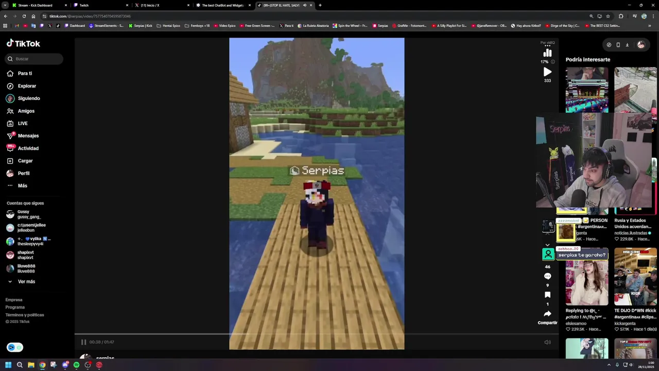Viewport: 659px width, 371px height.
Task: Save the video with the bookmark icon
Action: 547,295
